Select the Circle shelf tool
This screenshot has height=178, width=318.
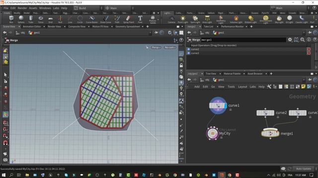point(80,19)
